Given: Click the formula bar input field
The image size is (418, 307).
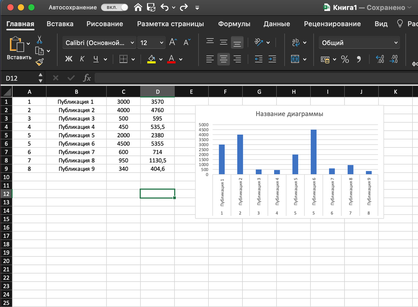Looking at the screenshot, I should (256, 78).
